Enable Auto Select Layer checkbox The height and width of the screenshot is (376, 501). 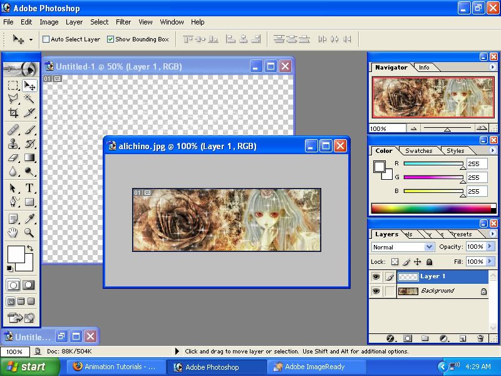[46, 39]
